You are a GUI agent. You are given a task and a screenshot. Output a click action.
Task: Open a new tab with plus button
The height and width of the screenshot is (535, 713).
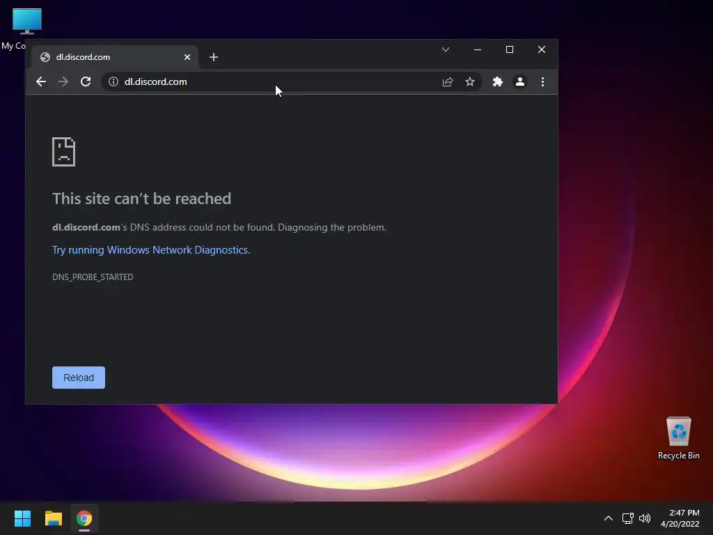[214, 57]
